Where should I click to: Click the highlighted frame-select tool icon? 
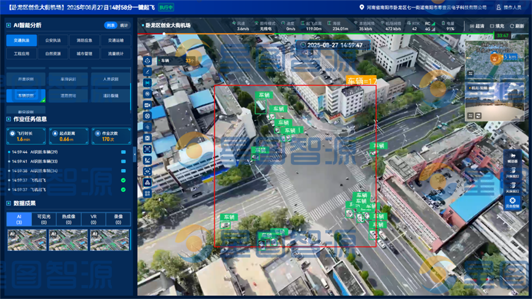point(148,83)
